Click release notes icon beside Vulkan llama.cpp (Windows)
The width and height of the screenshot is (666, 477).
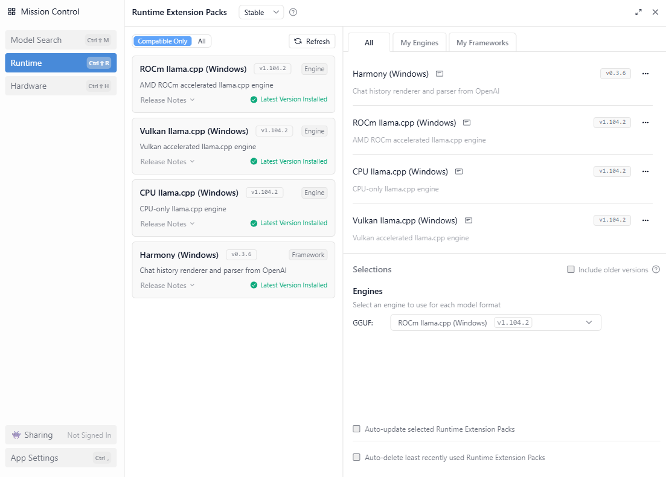(467, 220)
